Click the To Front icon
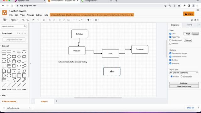201x113 pixels. tap(50, 20)
